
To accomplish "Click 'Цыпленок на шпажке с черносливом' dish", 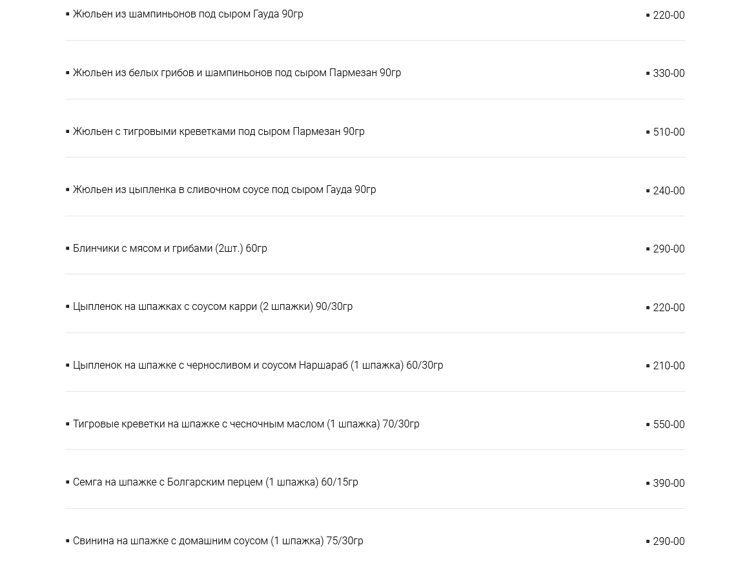I will 258,365.
